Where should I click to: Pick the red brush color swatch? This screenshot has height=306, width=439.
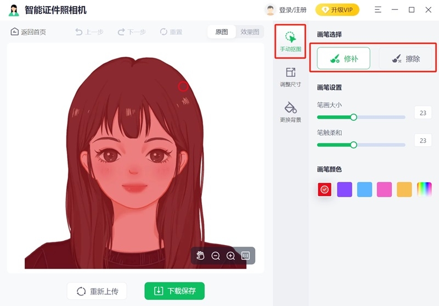324,190
